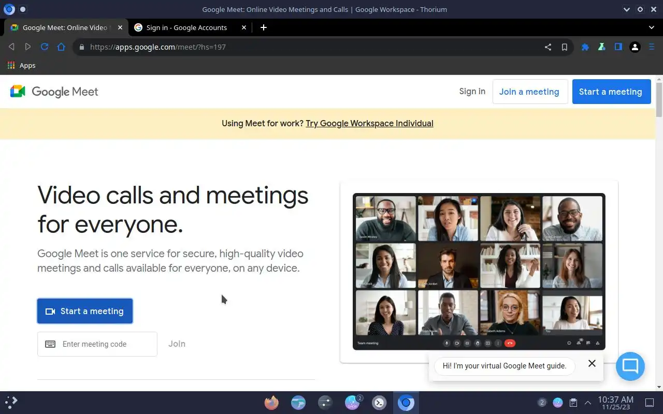Image resolution: width=663 pixels, height=414 pixels.
Task: Open the Apps bookmarks shortcut
Action: click(x=21, y=66)
